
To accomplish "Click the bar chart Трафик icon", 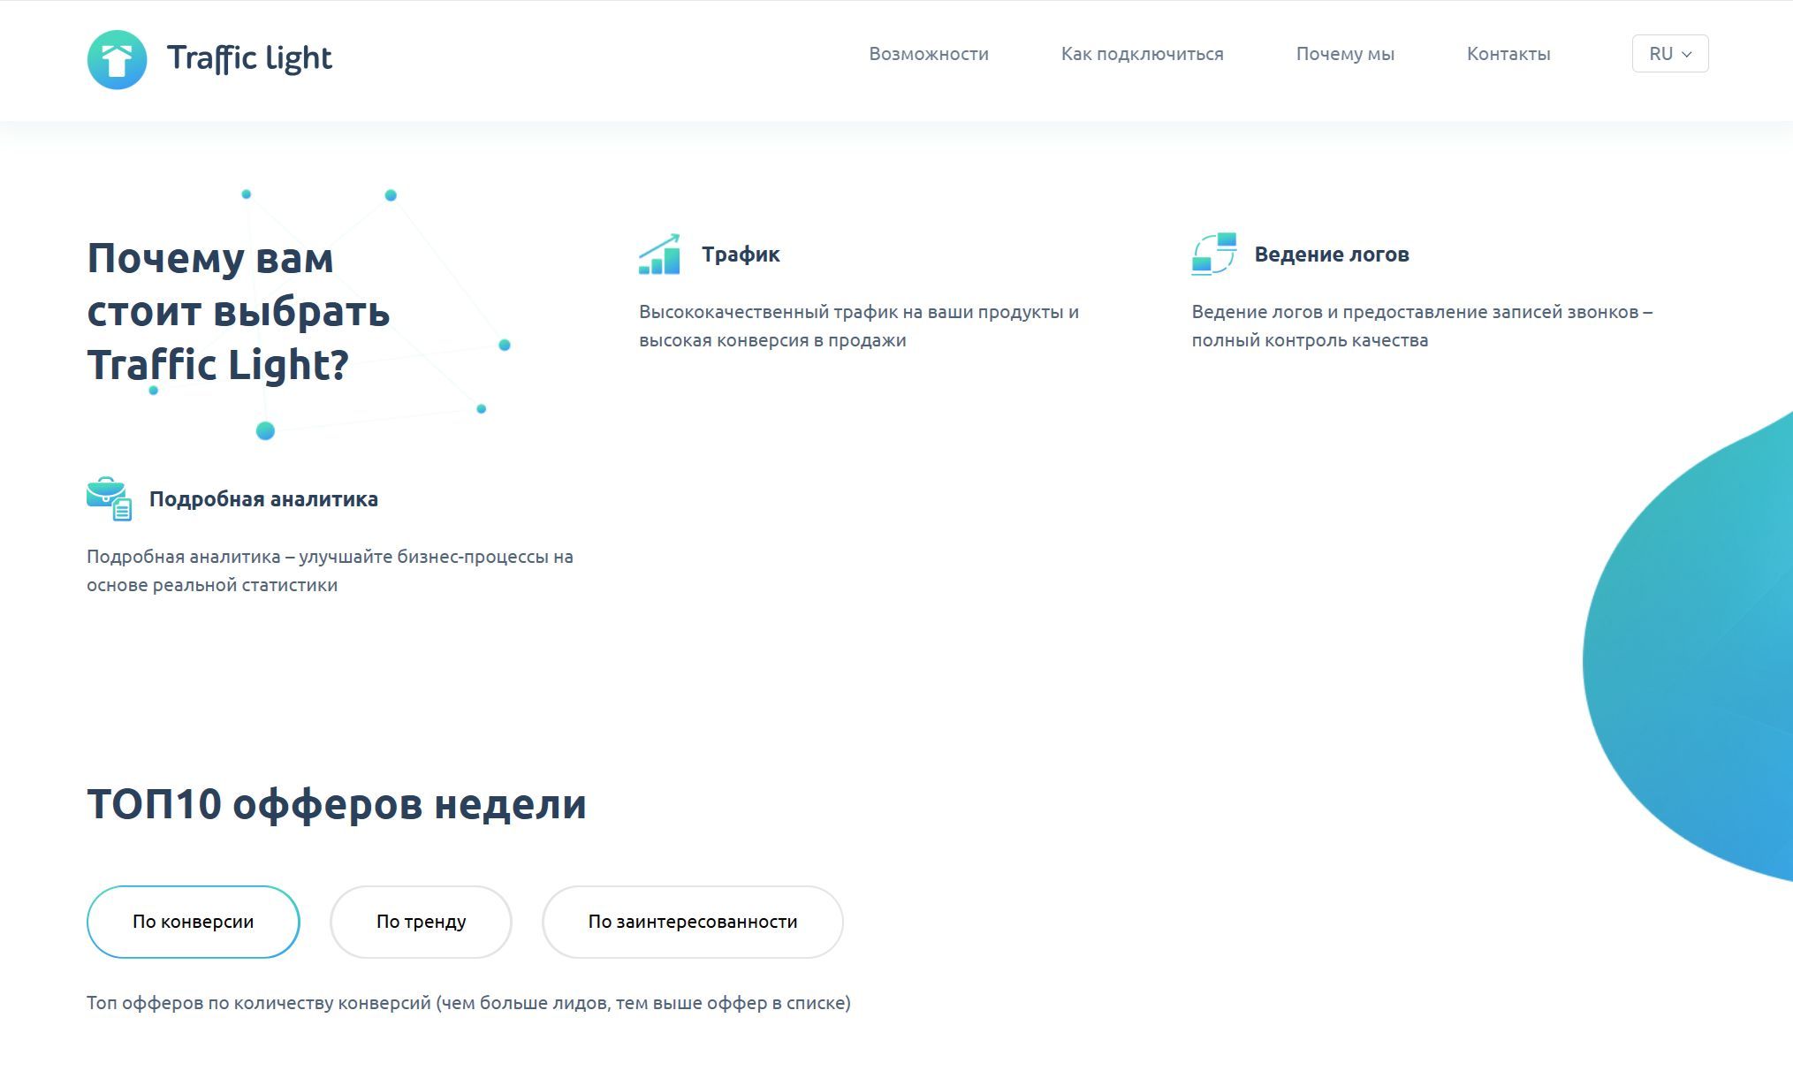I will coord(659,254).
